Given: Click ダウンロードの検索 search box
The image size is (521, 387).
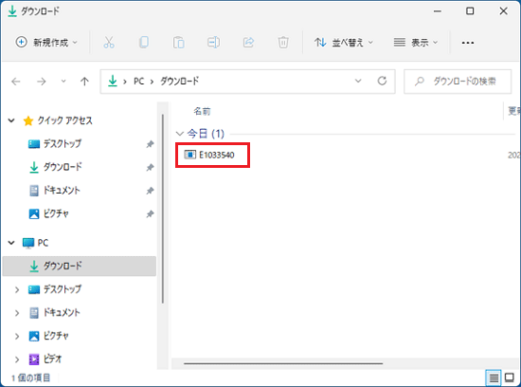Looking at the screenshot, I should pos(458,82).
